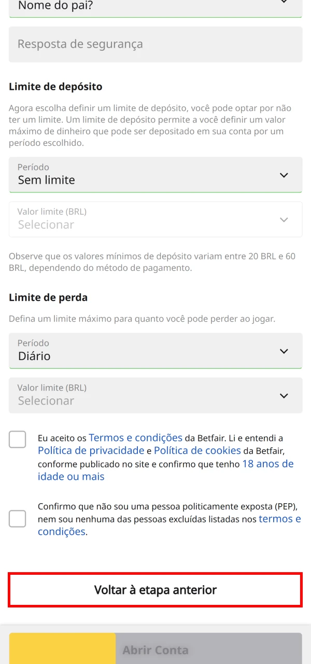
Task: Click the "Voltar à etapa anterior" button
Action: (155, 590)
